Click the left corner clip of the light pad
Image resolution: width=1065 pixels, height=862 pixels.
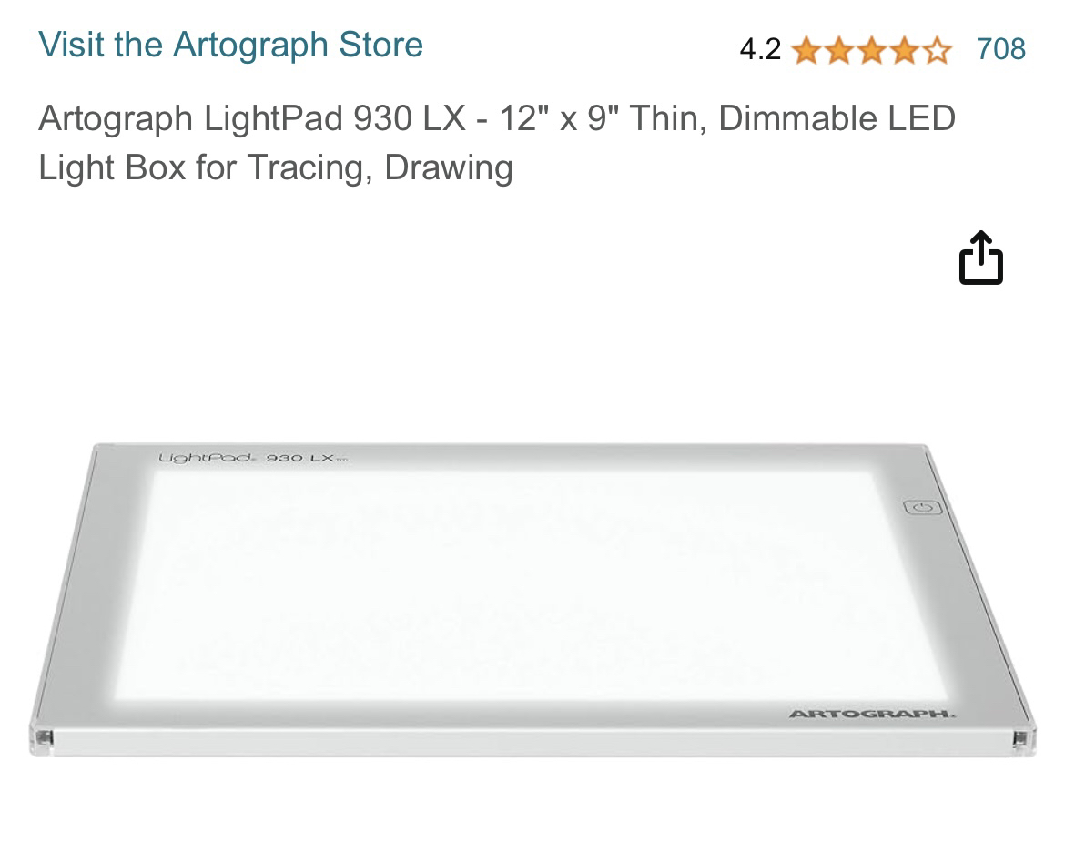(x=42, y=738)
